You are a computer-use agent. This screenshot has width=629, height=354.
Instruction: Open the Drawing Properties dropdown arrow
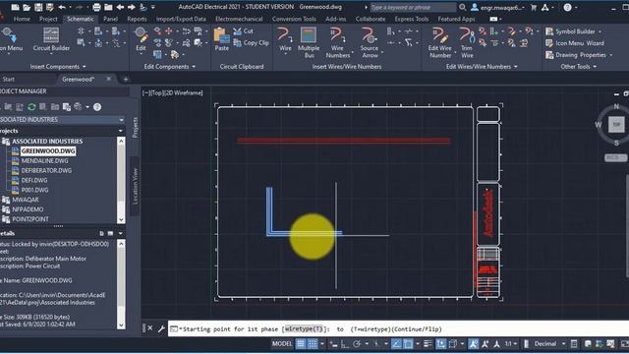coord(611,55)
